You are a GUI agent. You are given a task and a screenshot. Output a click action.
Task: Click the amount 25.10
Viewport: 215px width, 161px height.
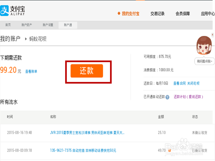(x=162, y=133)
